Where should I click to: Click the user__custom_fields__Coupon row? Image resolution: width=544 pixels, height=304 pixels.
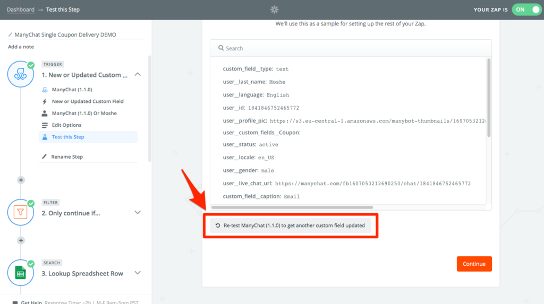(261, 133)
